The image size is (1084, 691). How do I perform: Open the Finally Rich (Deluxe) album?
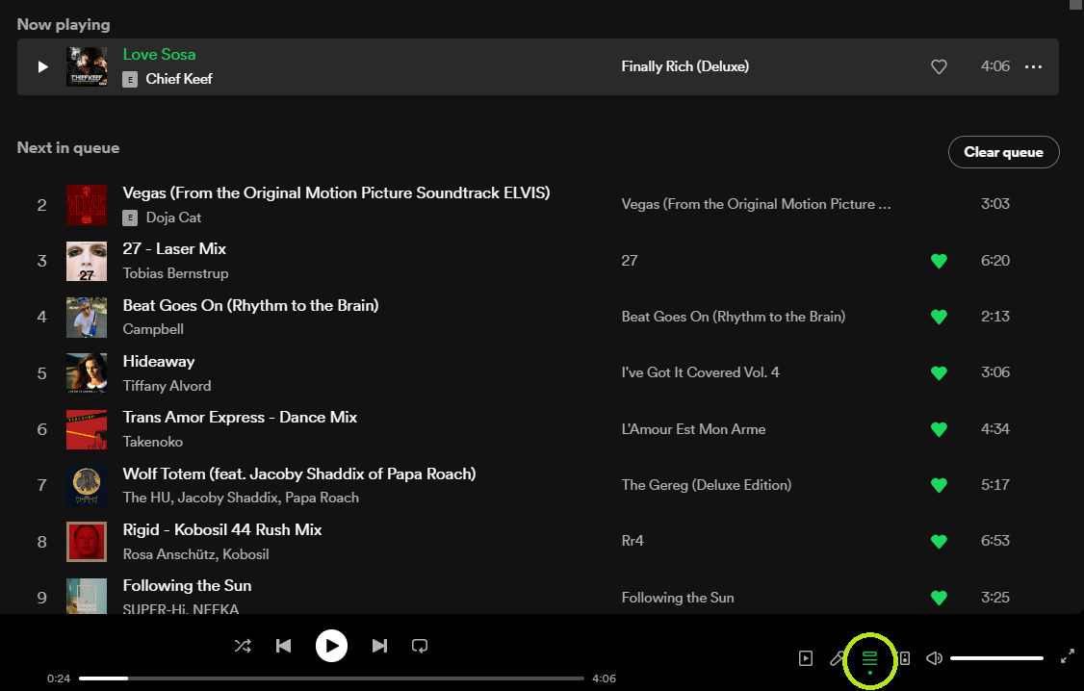(685, 66)
